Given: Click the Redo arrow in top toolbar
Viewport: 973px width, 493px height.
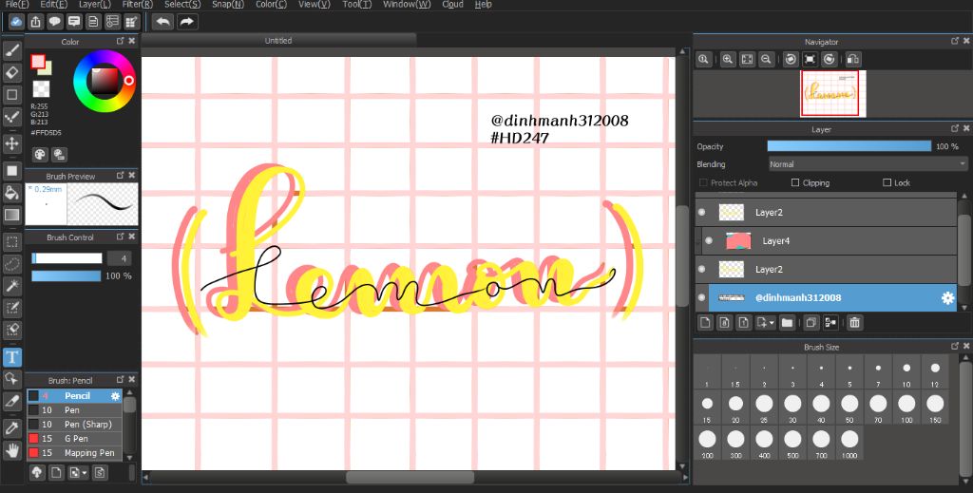Looking at the screenshot, I should [x=186, y=22].
